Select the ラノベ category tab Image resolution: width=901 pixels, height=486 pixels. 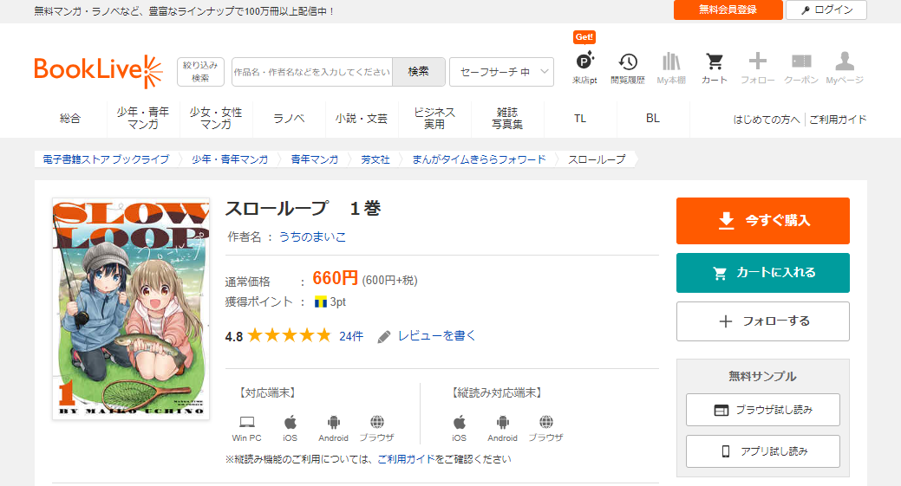289,119
